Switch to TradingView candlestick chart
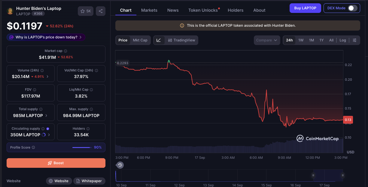The width and height of the screenshot is (368, 187). pos(181,40)
